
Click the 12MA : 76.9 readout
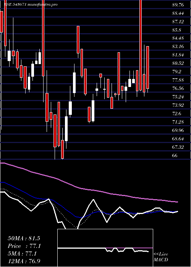(24, 261)
